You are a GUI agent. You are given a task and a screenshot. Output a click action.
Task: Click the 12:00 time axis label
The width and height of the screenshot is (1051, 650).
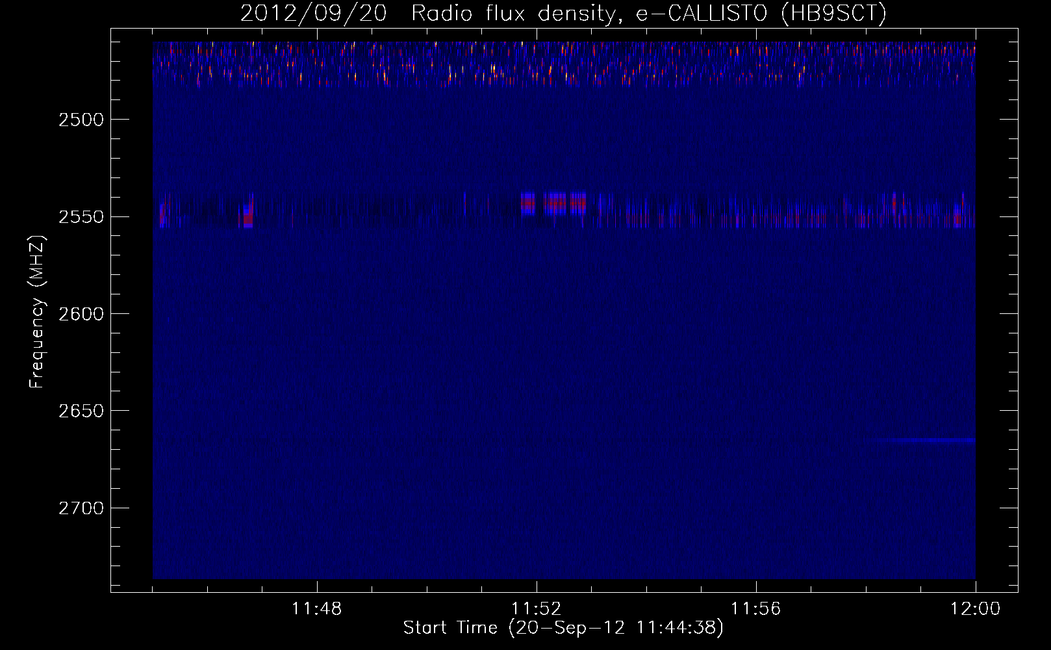(x=975, y=609)
